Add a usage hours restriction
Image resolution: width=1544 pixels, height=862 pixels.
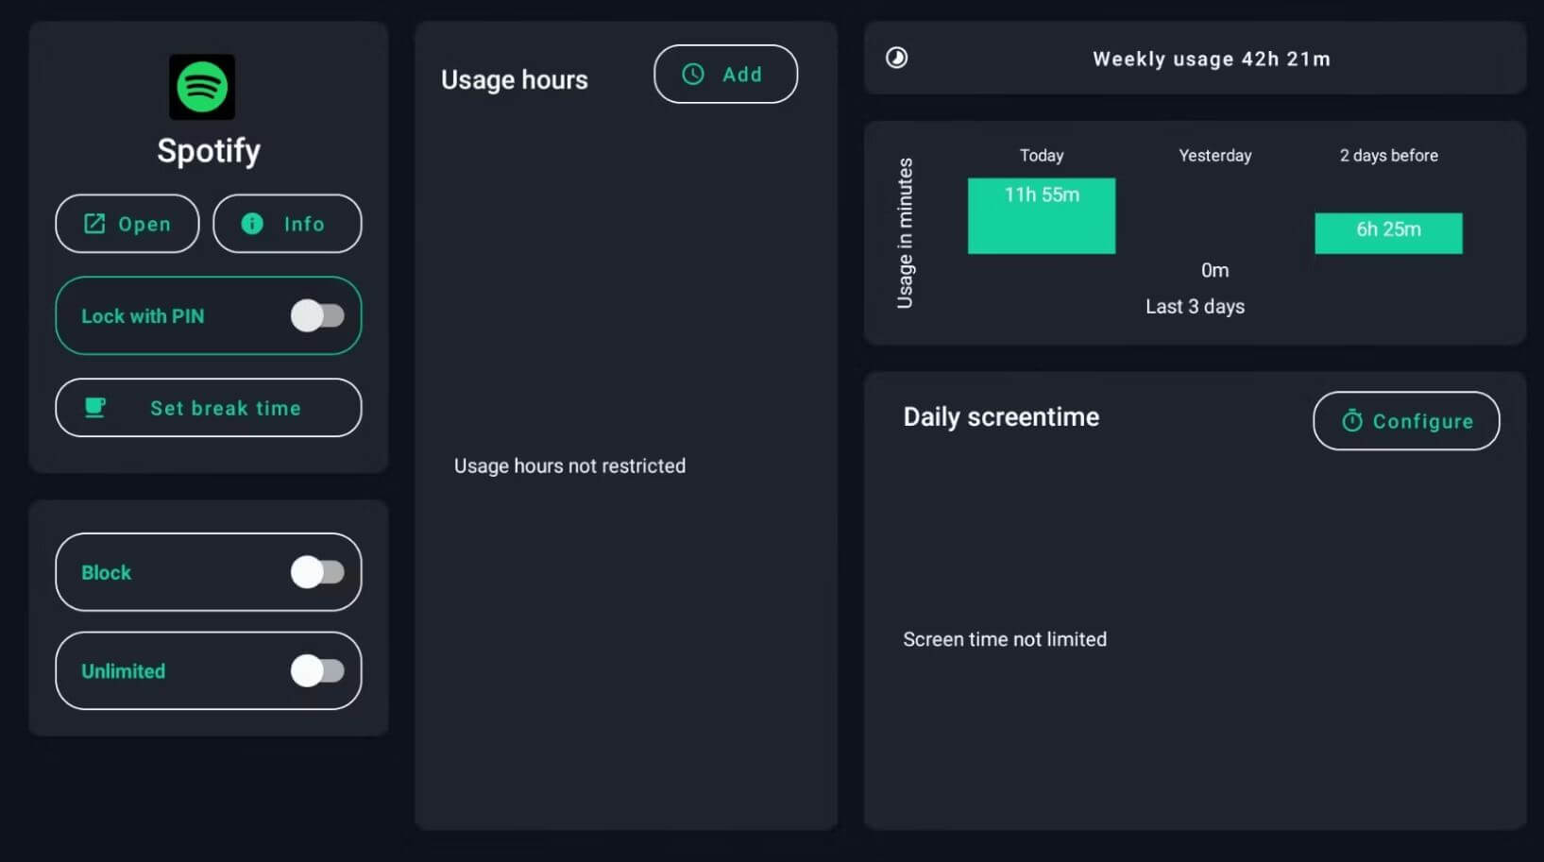coord(725,74)
